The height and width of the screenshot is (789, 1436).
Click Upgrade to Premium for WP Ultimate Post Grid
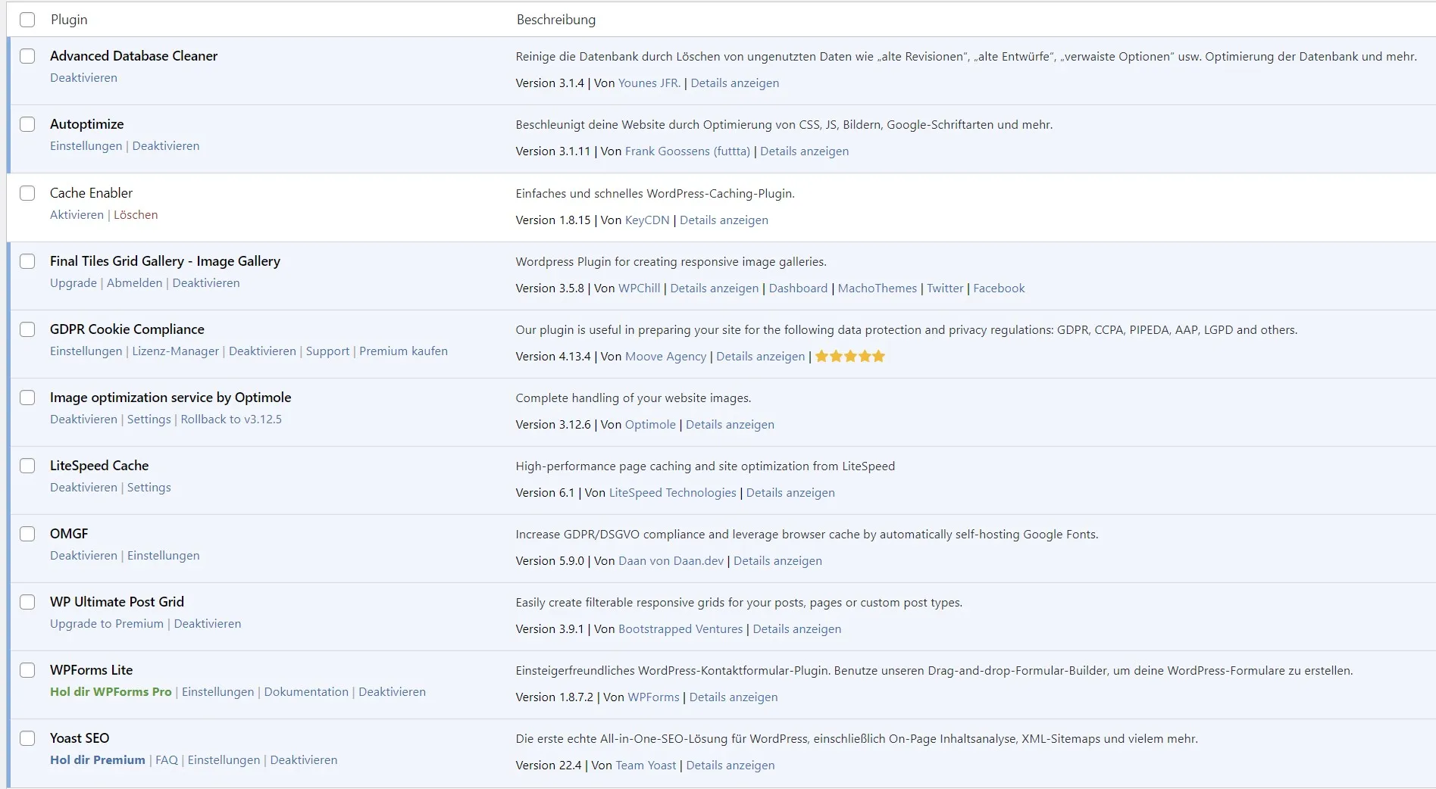coord(107,624)
